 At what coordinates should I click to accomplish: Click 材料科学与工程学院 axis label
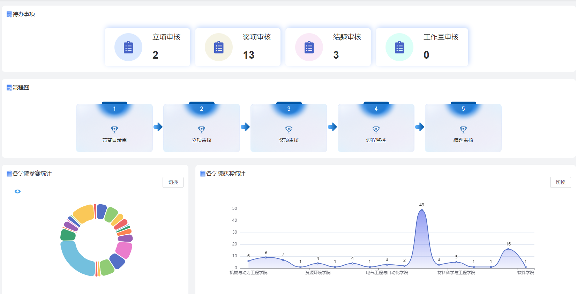click(456, 272)
